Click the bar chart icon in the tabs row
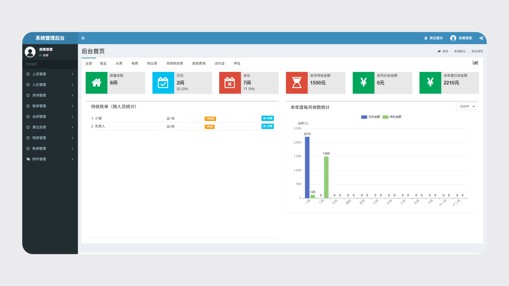This screenshot has width=509, height=286. click(x=475, y=62)
